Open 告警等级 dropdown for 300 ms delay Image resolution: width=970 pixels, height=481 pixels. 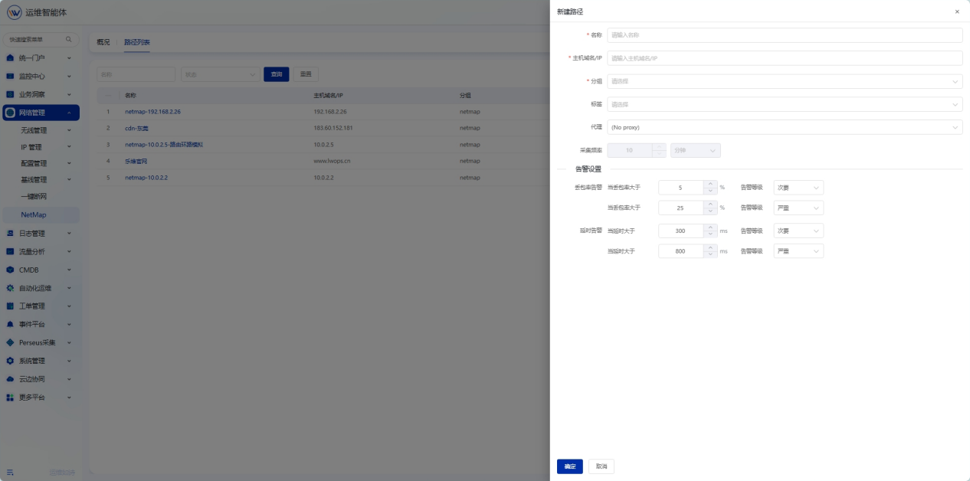[798, 231]
